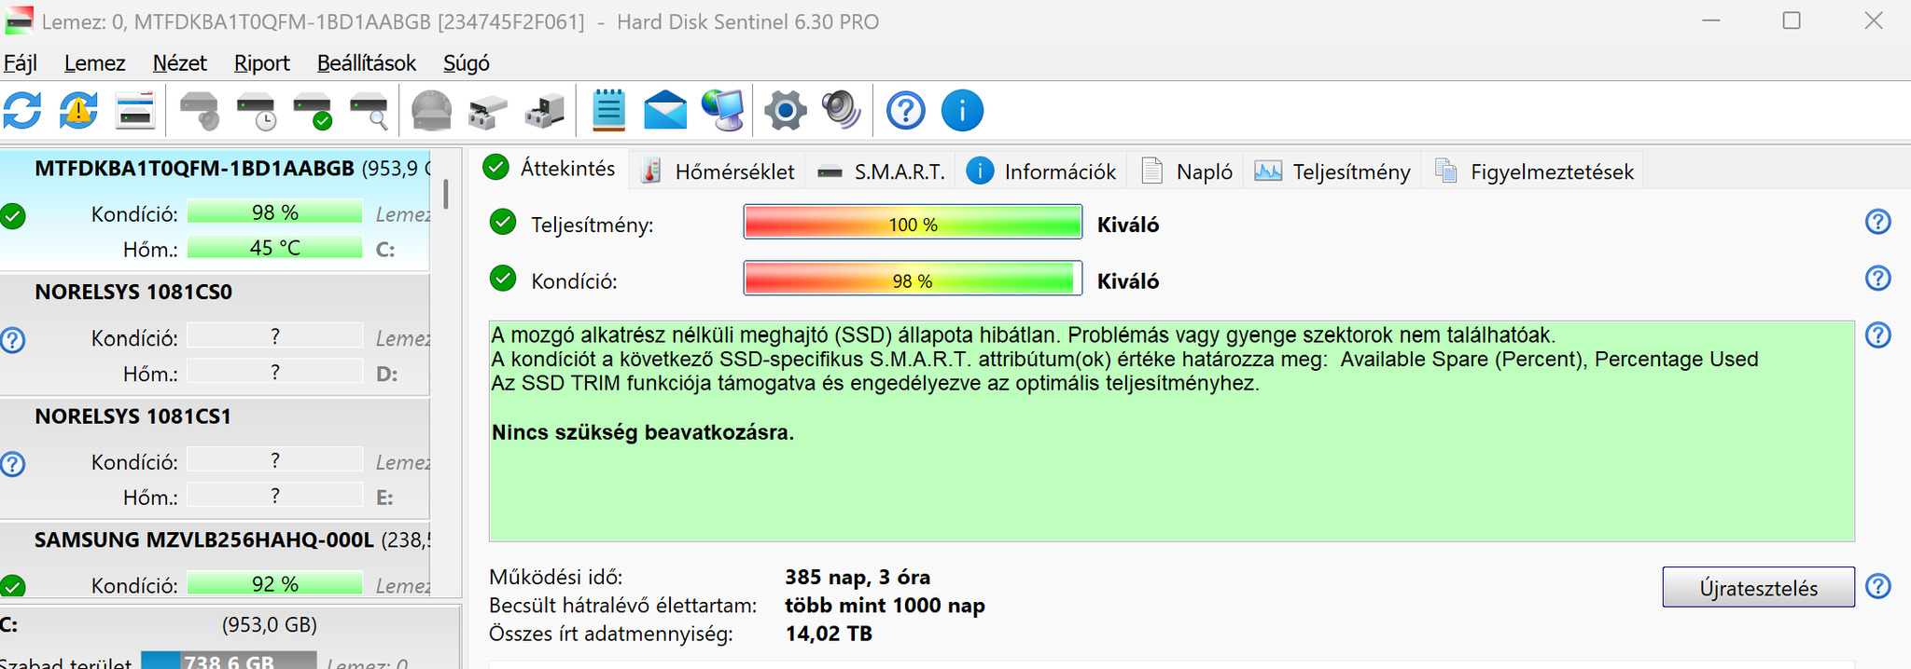This screenshot has width=1911, height=669.
Task: Click the drive with magnifying glass icon
Action: point(370,111)
